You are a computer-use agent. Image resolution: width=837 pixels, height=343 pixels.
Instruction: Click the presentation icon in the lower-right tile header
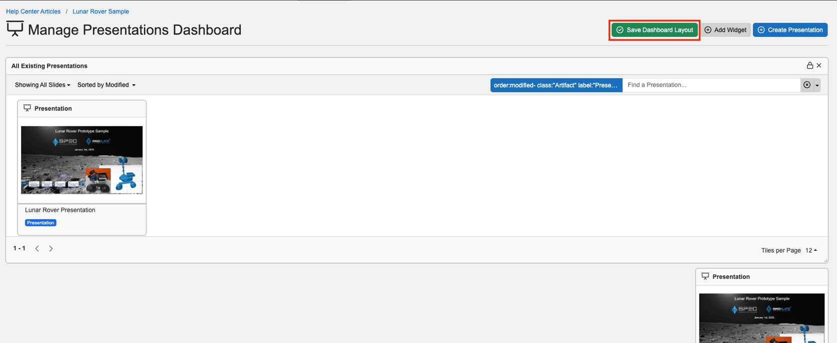(x=705, y=276)
